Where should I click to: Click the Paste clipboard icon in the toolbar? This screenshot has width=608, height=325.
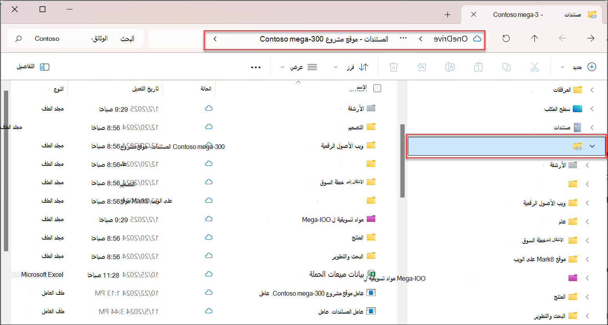[478, 67]
